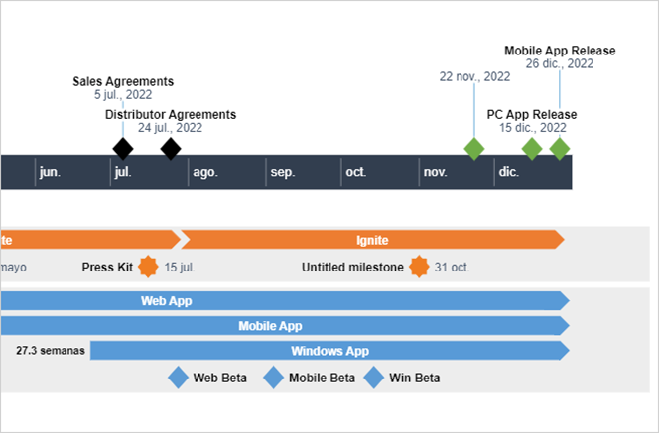Image resolution: width=659 pixels, height=433 pixels.
Task: Click the blue Windows App task bar
Action: click(329, 350)
